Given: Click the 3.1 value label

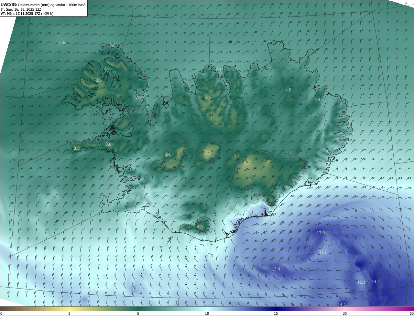Looking at the screenshot, I should point(168,154).
